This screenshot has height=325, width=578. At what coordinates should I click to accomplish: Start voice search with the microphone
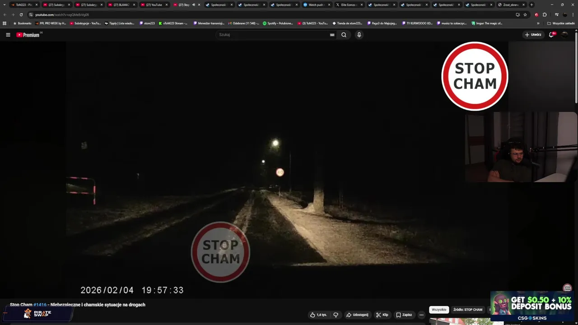point(359,35)
